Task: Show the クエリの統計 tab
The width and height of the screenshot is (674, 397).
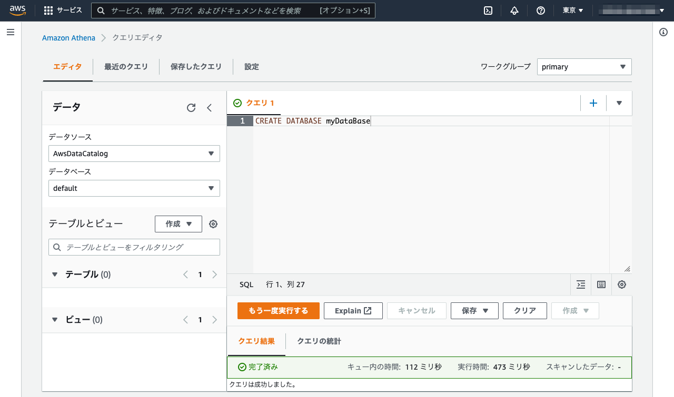Action: [x=319, y=341]
